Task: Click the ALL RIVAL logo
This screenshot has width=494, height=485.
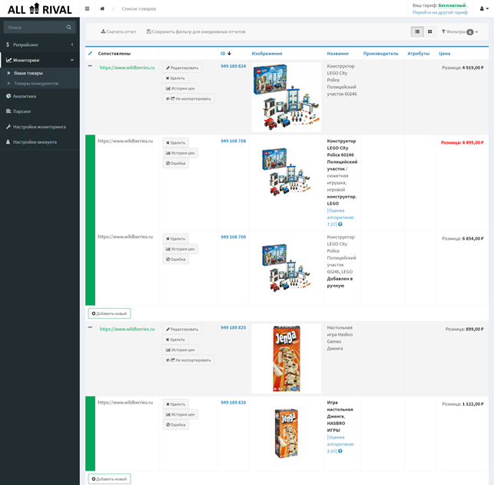Action: (40, 9)
